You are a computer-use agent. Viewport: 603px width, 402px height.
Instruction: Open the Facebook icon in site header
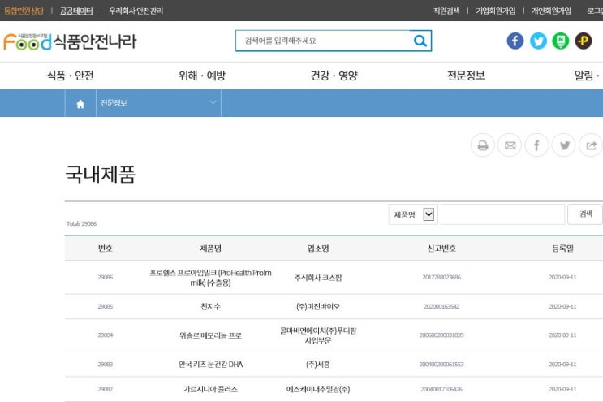point(515,41)
